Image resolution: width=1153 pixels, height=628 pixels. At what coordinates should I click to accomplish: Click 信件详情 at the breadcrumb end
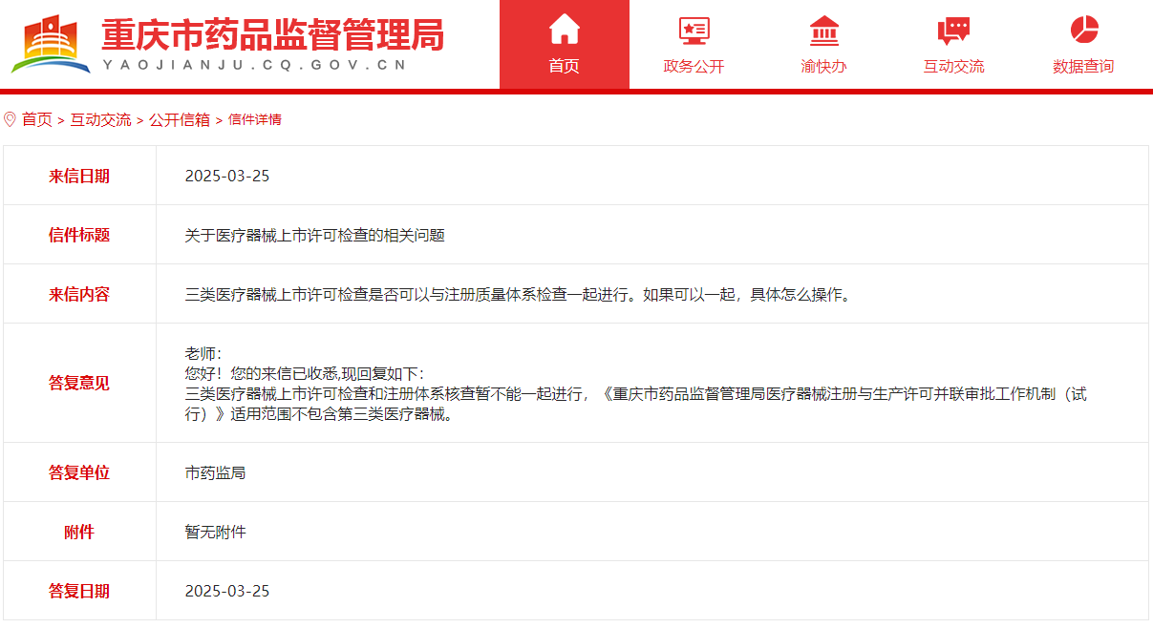(254, 119)
